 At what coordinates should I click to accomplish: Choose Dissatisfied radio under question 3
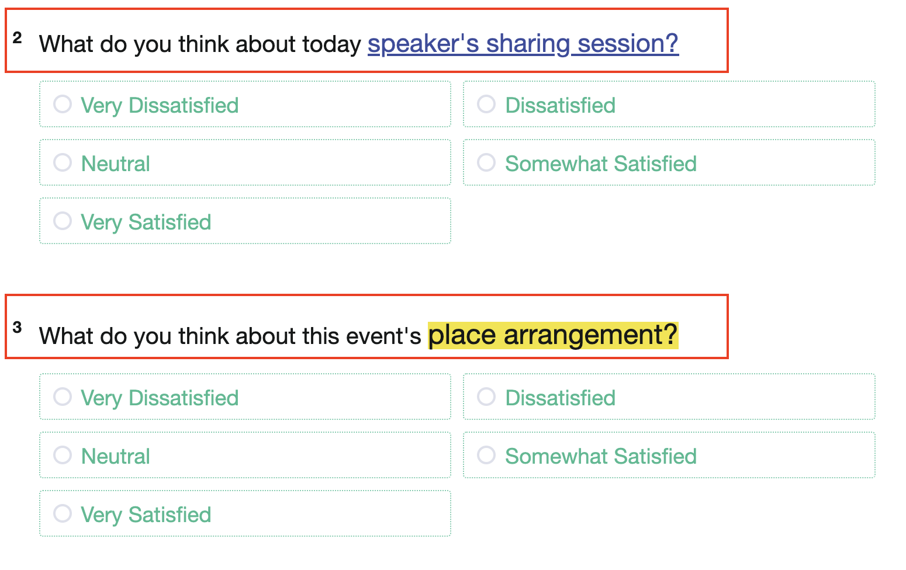coord(486,397)
